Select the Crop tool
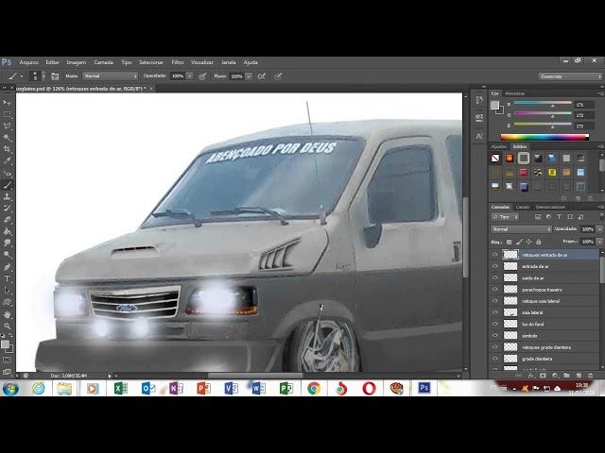605x453 pixels. 7,149
